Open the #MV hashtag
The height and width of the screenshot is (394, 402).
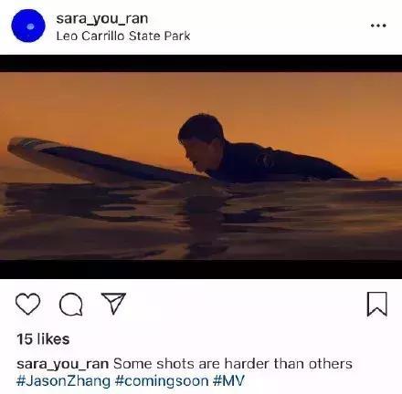229,380
